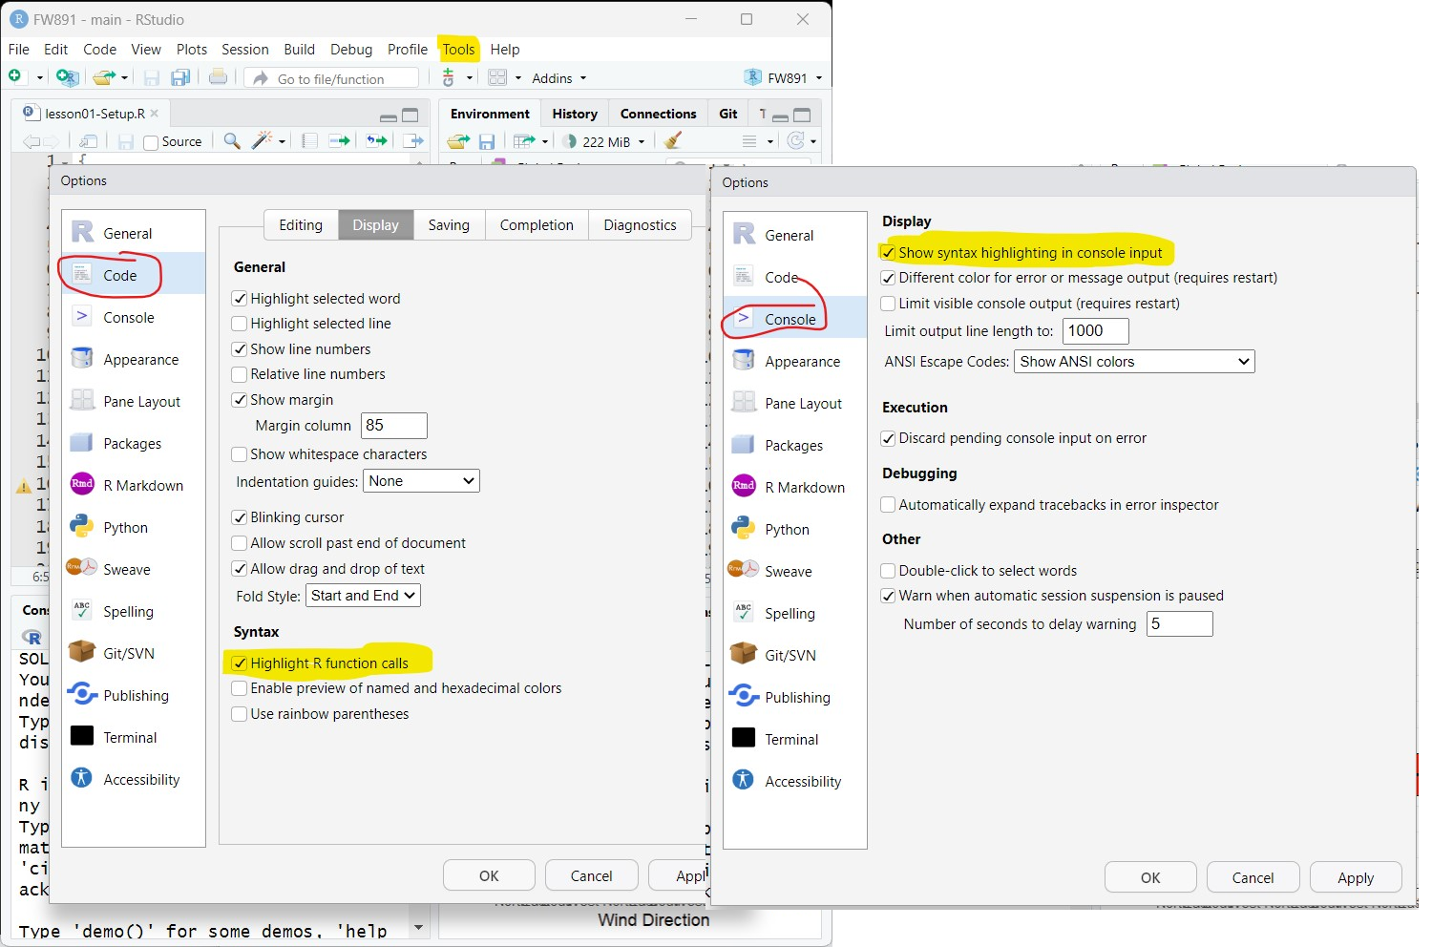Click the find/replace magnifier in editor toolbar

(x=231, y=141)
